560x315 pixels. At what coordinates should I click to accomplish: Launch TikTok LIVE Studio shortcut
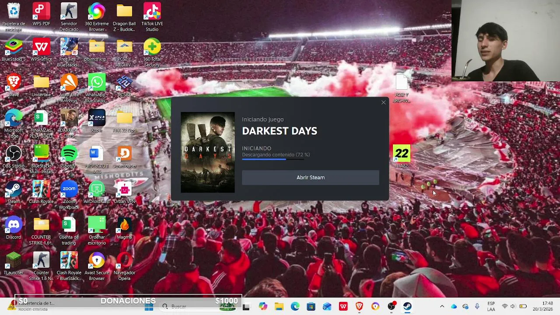click(x=152, y=17)
